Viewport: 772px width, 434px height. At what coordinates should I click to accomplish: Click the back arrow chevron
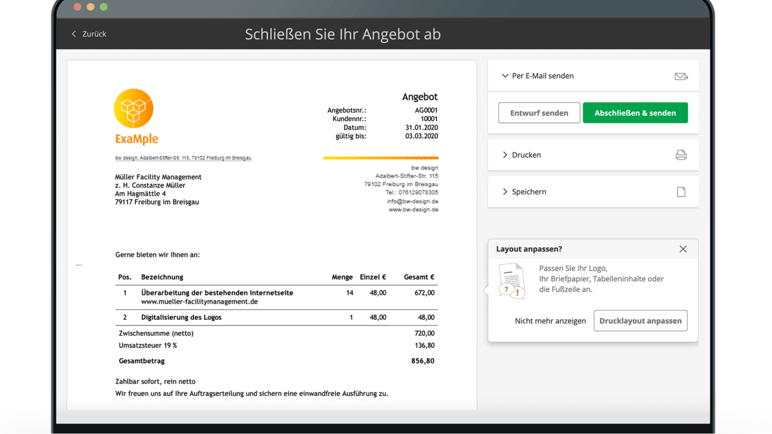pyautogui.click(x=74, y=34)
